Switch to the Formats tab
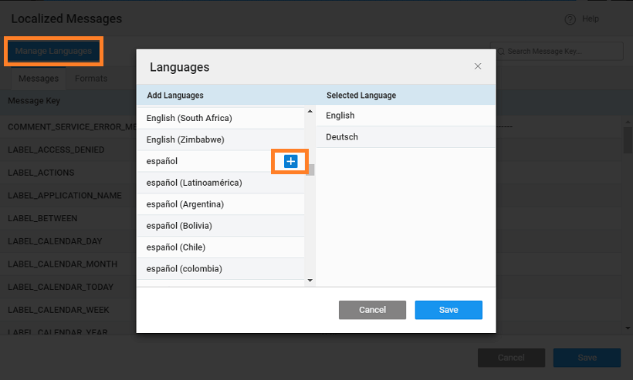 tap(91, 79)
